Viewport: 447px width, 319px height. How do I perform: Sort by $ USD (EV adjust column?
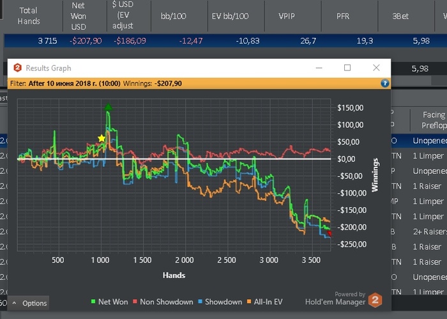[x=123, y=15]
